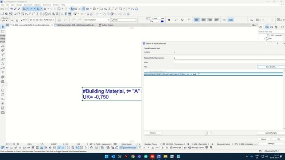Click Cancel in Search & Replace dialog
This screenshot has width=285, height=160.
(264, 139)
